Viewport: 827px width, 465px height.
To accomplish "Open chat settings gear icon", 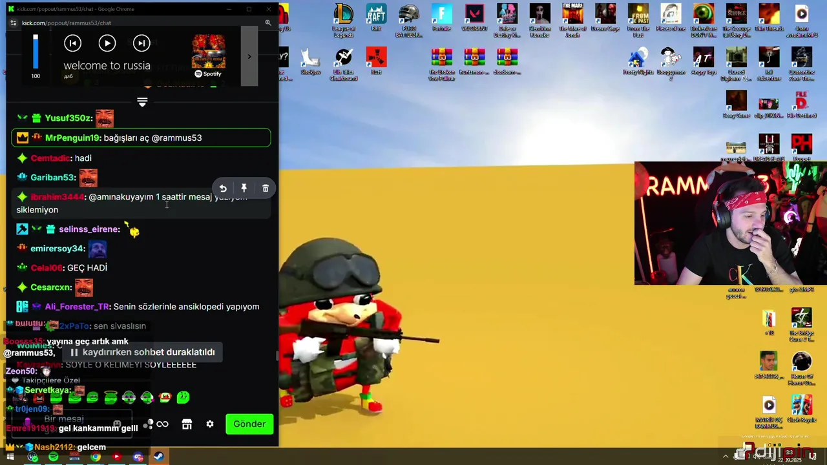I will click(x=210, y=424).
